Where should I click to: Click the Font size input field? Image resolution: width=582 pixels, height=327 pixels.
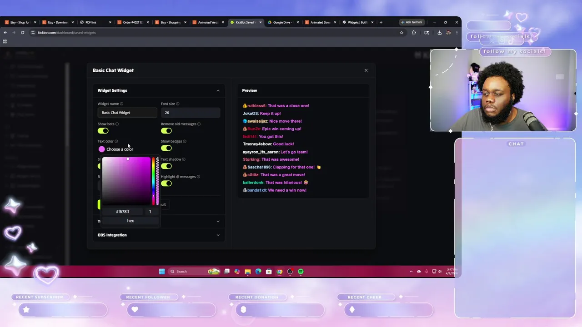[191, 113]
